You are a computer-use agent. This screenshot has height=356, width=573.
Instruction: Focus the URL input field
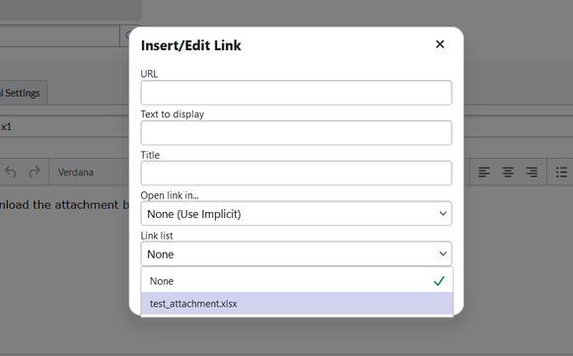click(x=297, y=93)
